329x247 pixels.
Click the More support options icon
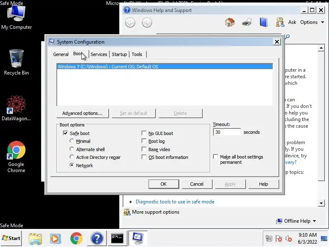pyautogui.click(x=127, y=212)
